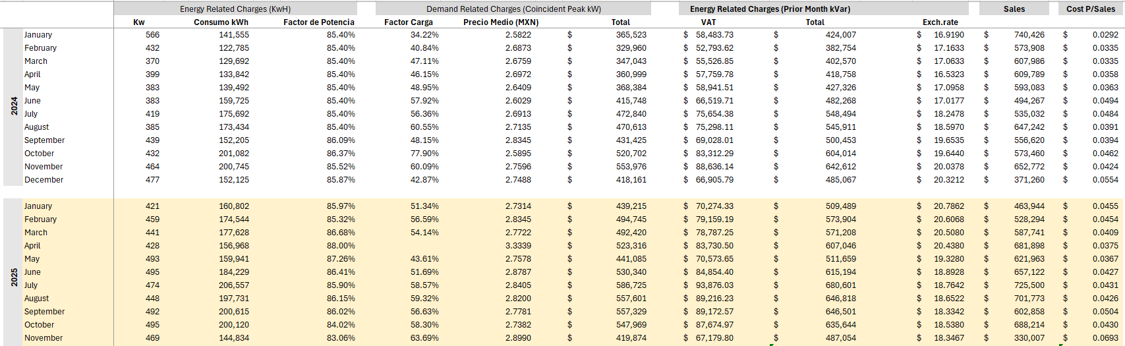Select the "Factor de Potencia" header cell
Viewport: 1125px width, 346px height.
click(319, 22)
